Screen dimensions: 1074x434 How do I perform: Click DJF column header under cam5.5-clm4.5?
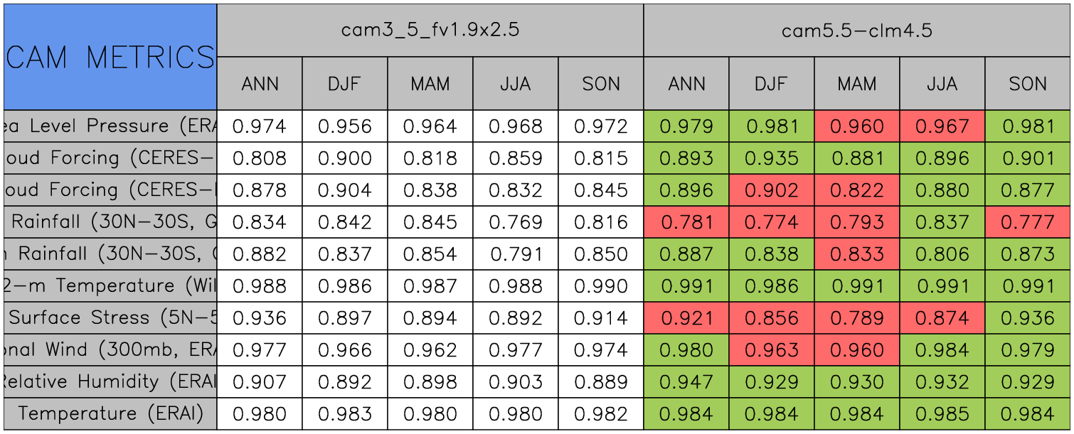[x=772, y=84]
